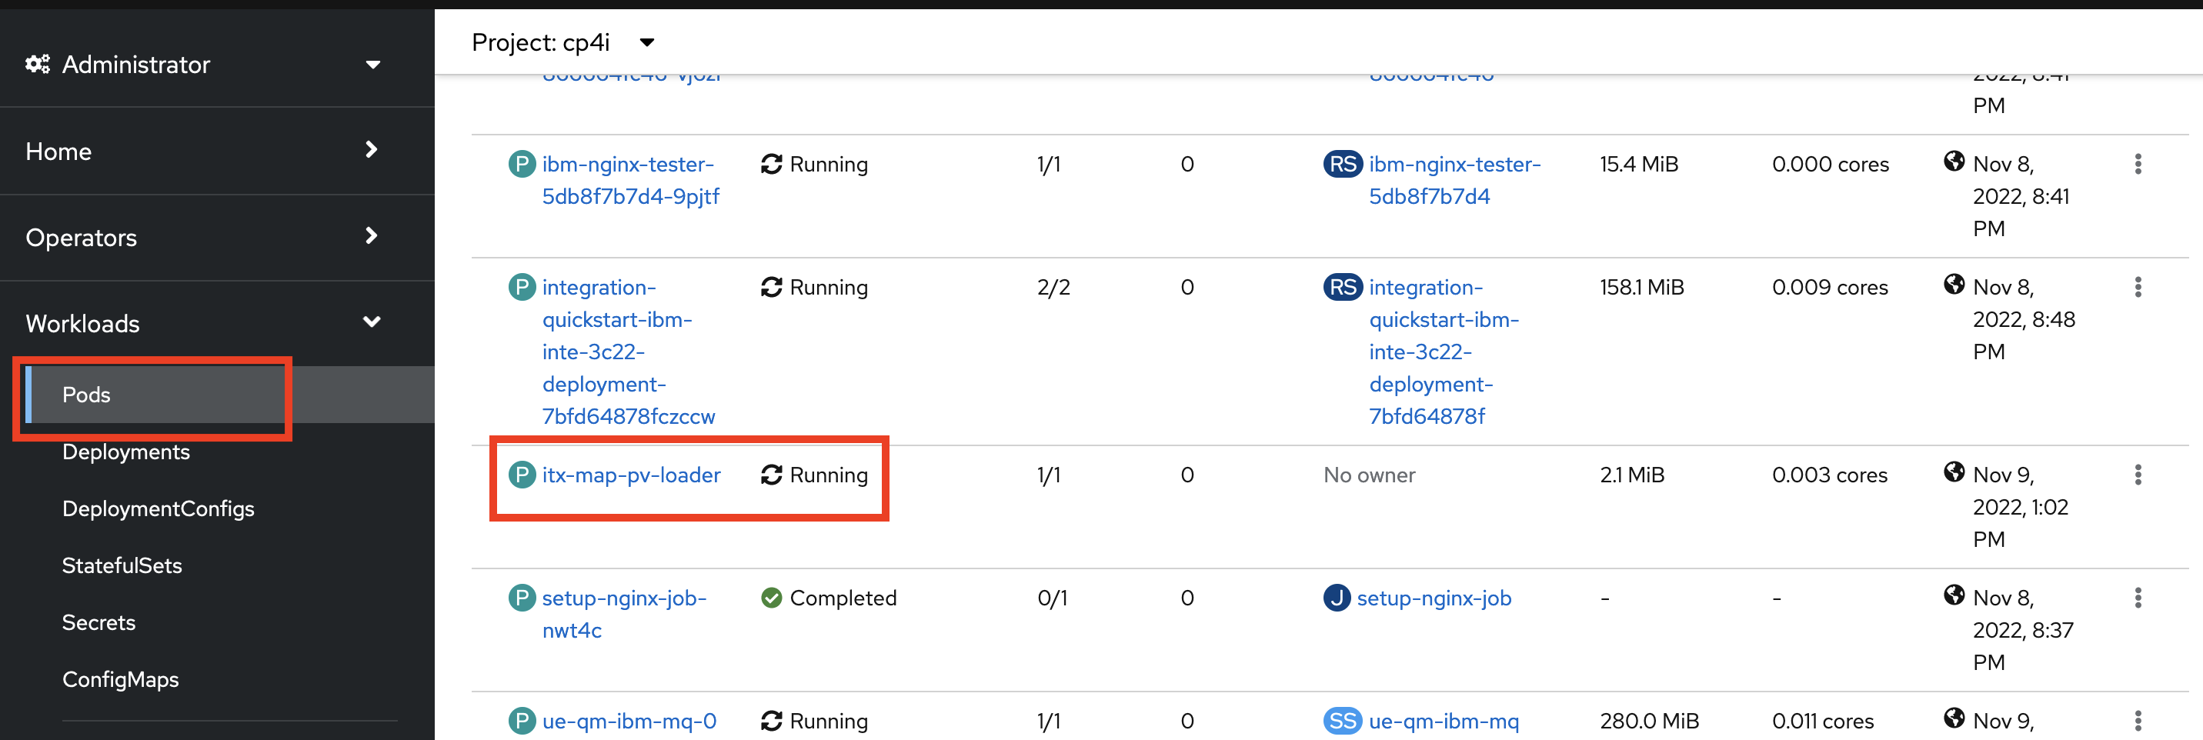Click the 0/1 ready count
The height and width of the screenshot is (740, 2203).
[1053, 598]
